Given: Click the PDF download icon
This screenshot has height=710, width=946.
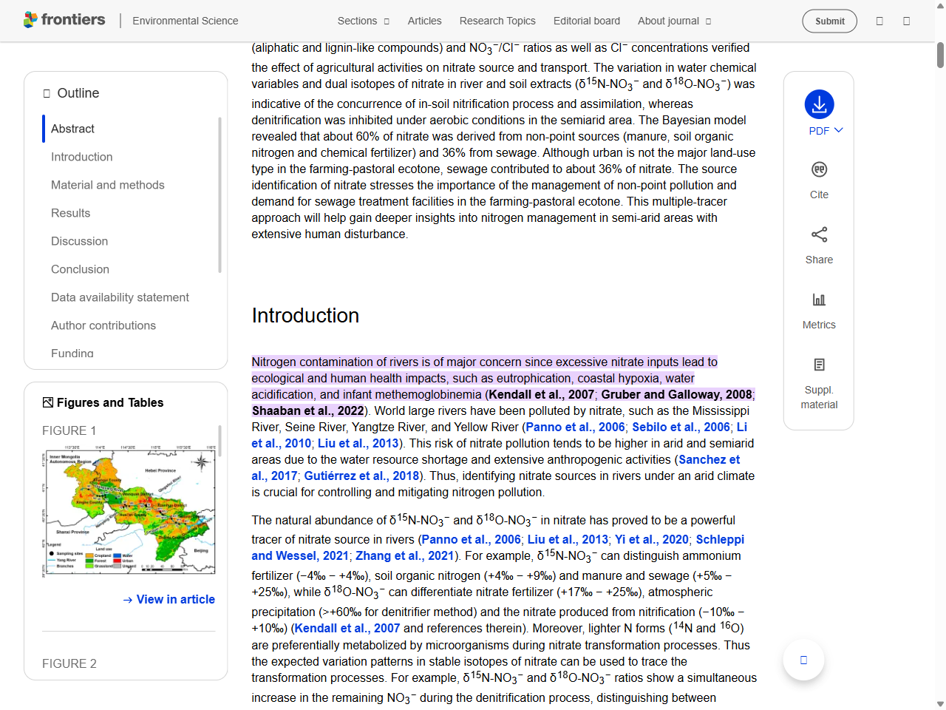Looking at the screenshot, I should click(x=819, y=104).
